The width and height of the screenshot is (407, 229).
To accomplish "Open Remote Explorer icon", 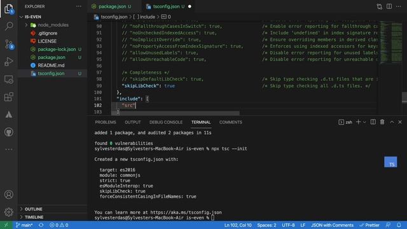I will tap(9, 80).
